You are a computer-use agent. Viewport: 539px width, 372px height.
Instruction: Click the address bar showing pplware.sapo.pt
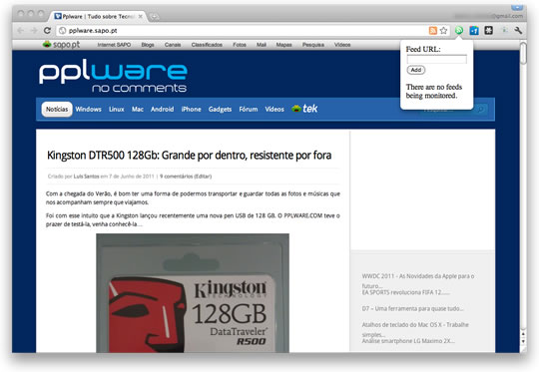[x=241, y=31]
